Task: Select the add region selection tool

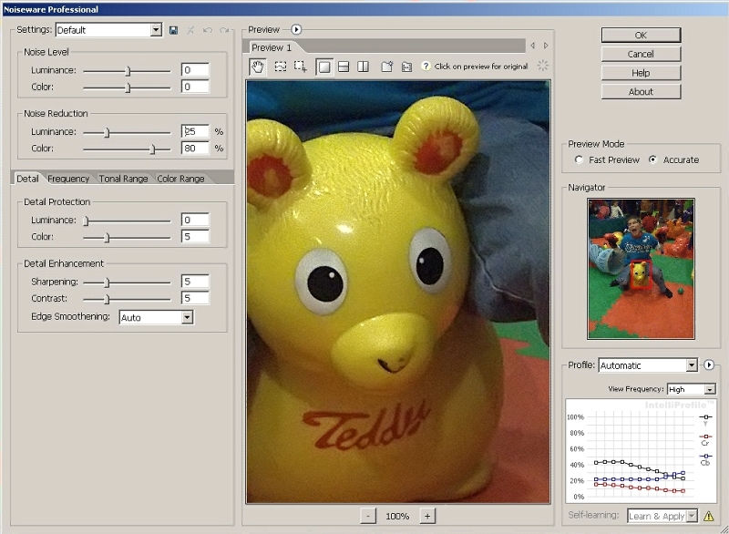Action: coord(301,67)
